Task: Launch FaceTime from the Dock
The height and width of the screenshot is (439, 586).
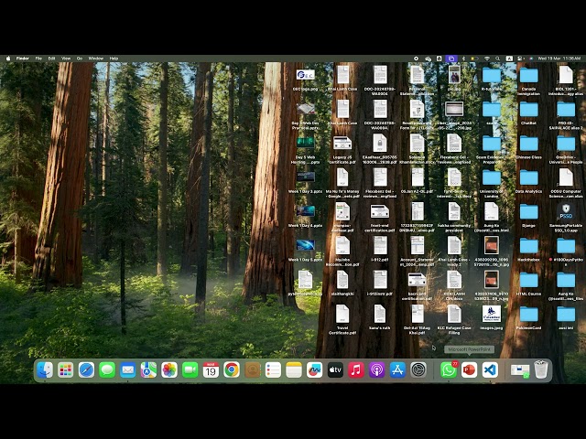Action: 190,369
